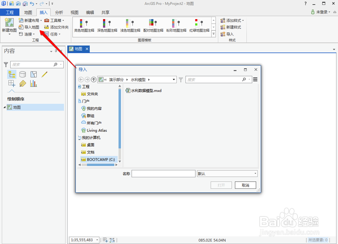Click the new project icon in title bar
The height and width of the screenshot is (244, 338).
[x=12, y=3]
